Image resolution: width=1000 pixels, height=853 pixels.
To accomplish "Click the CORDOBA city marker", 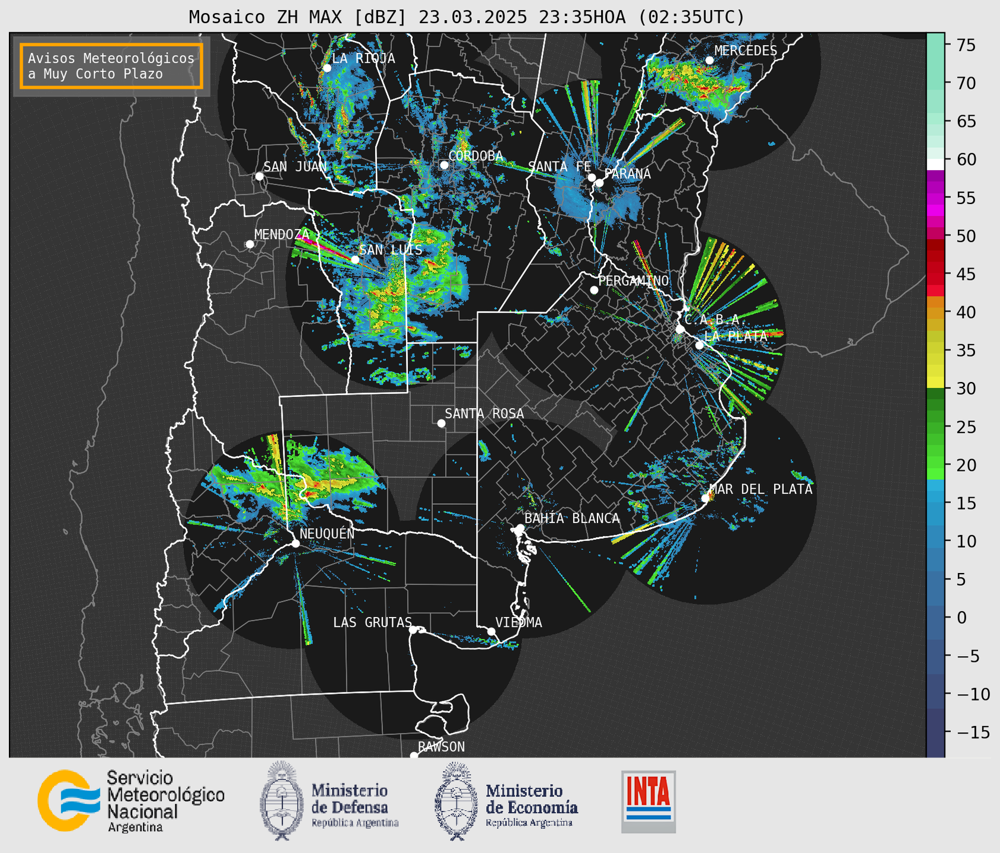I will 444,165.
